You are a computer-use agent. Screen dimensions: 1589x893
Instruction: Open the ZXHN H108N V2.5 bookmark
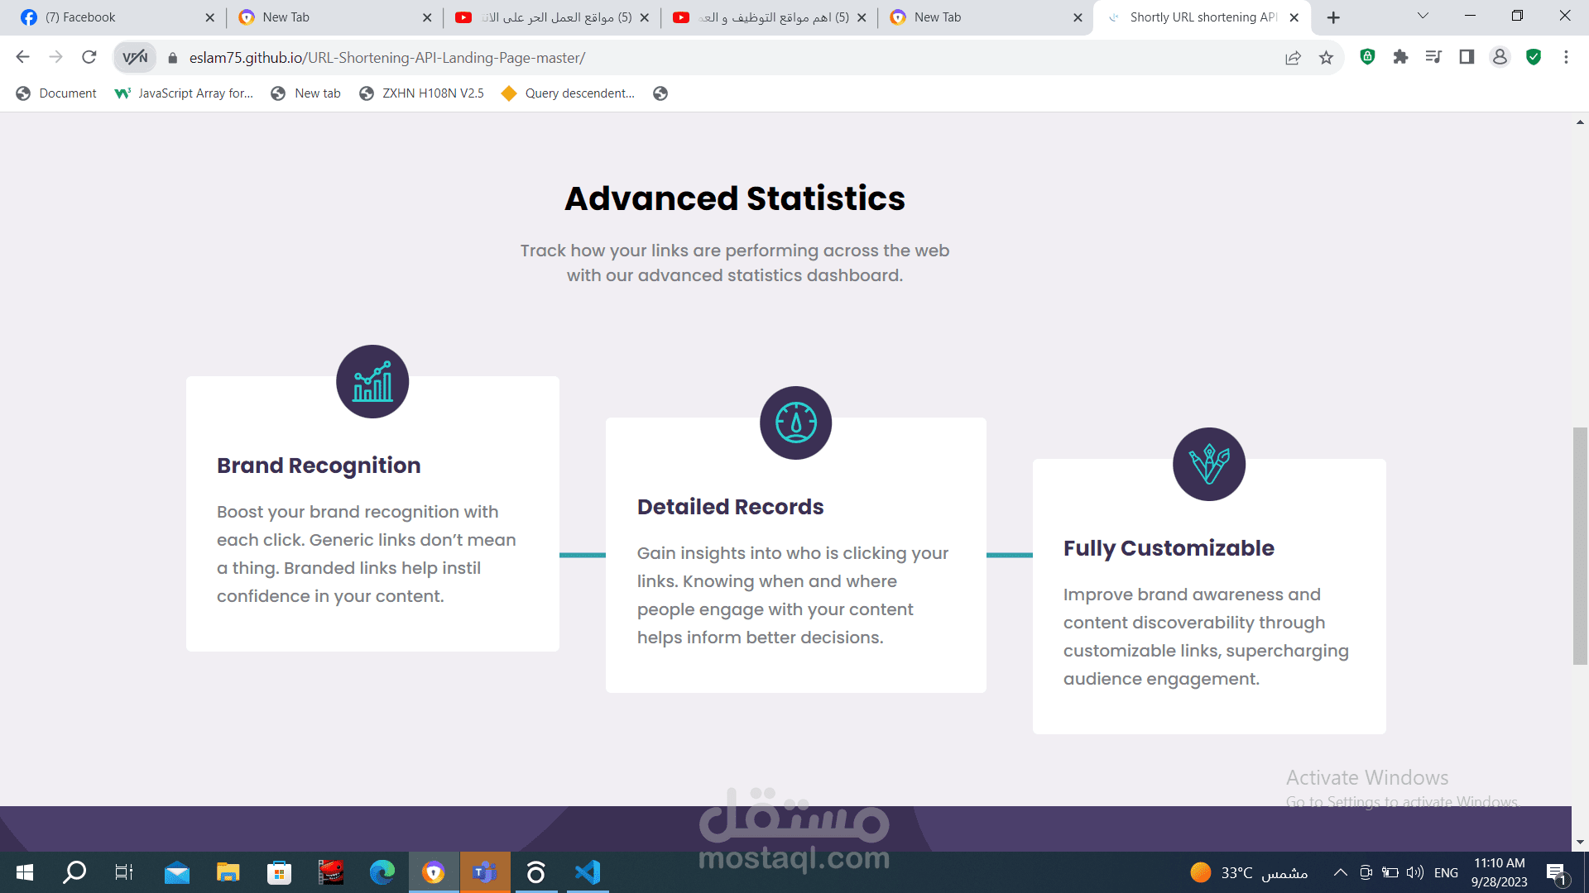coord(422,93)
